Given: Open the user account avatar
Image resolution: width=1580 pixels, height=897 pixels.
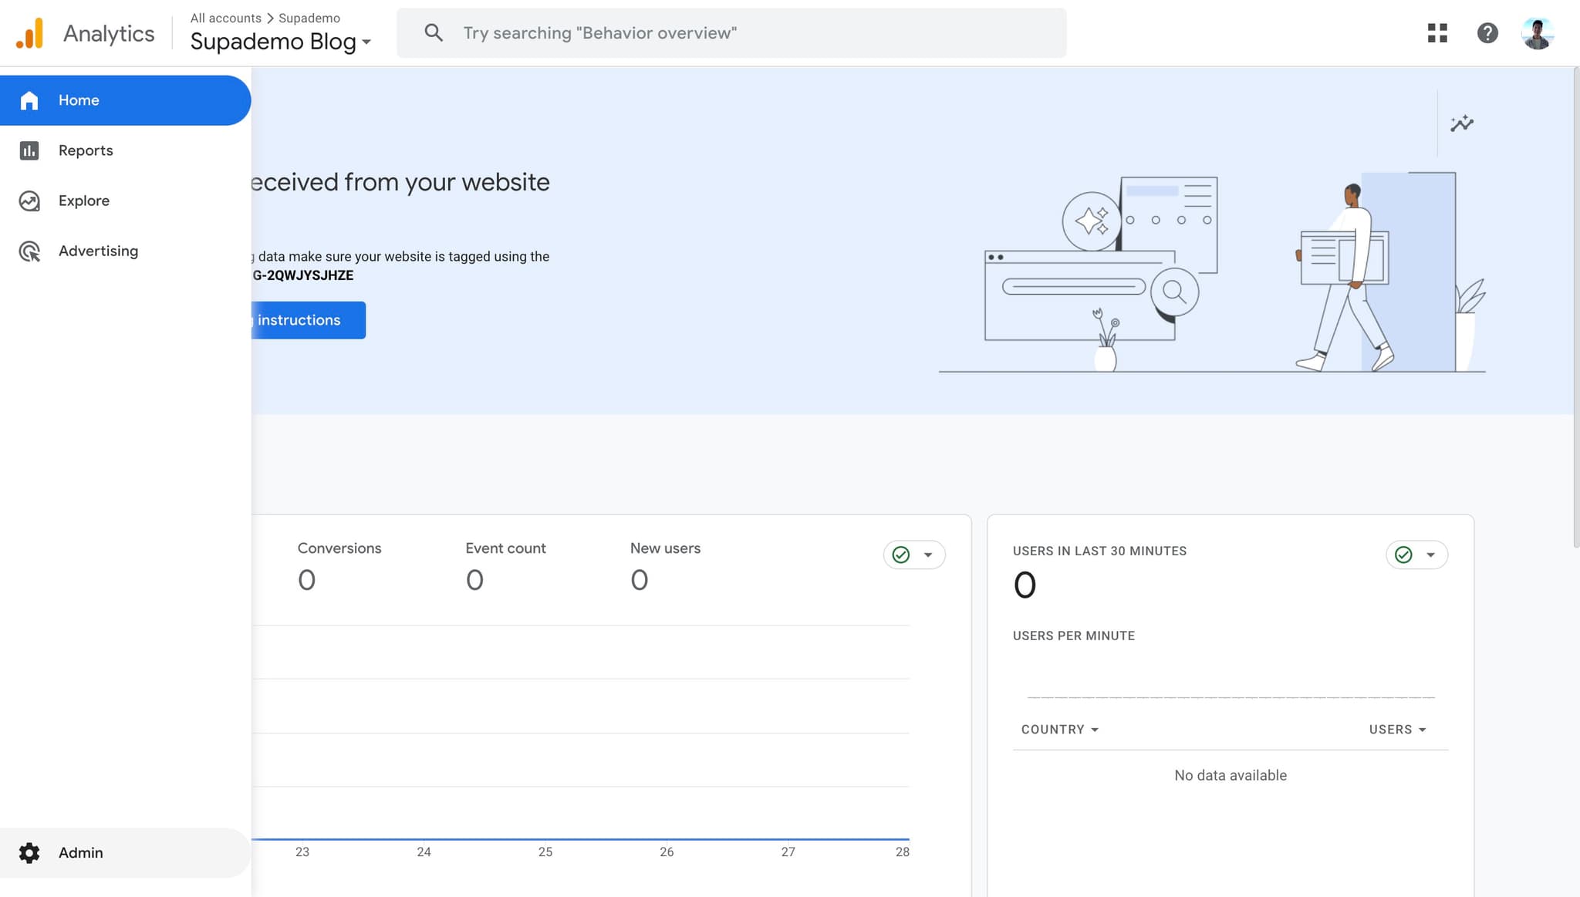Looking at the screenshot, I should (1537, 33).
